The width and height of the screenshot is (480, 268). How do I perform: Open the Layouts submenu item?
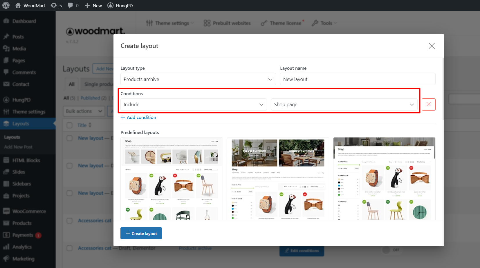click(12, 137)
